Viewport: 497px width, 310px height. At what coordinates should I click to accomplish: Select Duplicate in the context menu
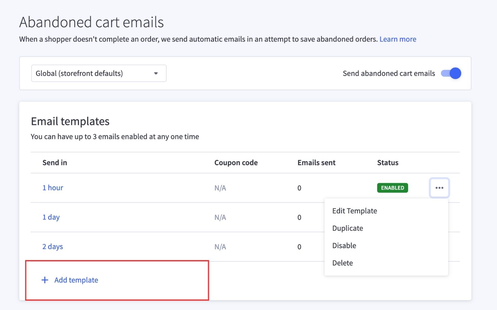(348, 228)
